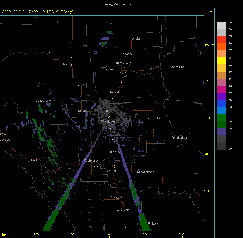Click the ThreeHills label

(x=151, y=118)
